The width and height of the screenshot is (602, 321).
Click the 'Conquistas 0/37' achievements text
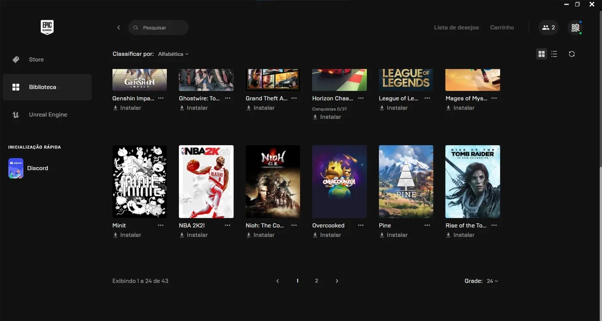[x=329, y=109]
